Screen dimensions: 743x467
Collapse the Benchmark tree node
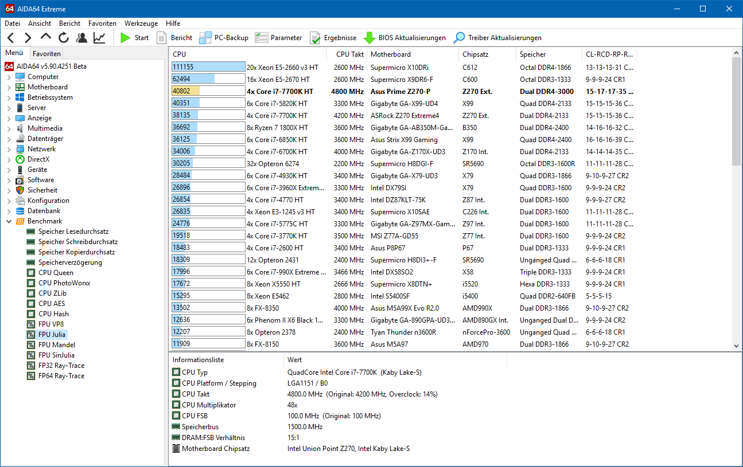[9, 221]
